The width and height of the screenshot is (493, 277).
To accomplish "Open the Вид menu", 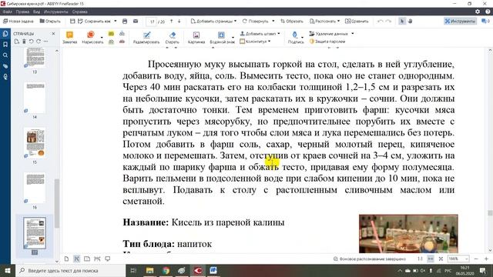I will 36,12.
